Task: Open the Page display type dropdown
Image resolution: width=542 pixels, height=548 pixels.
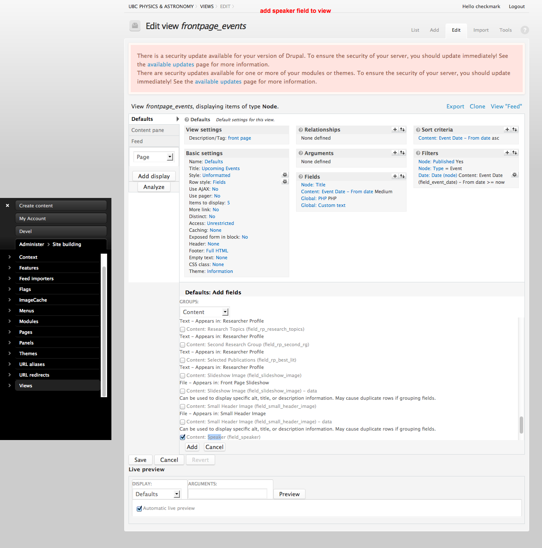Action: point(154,157)
